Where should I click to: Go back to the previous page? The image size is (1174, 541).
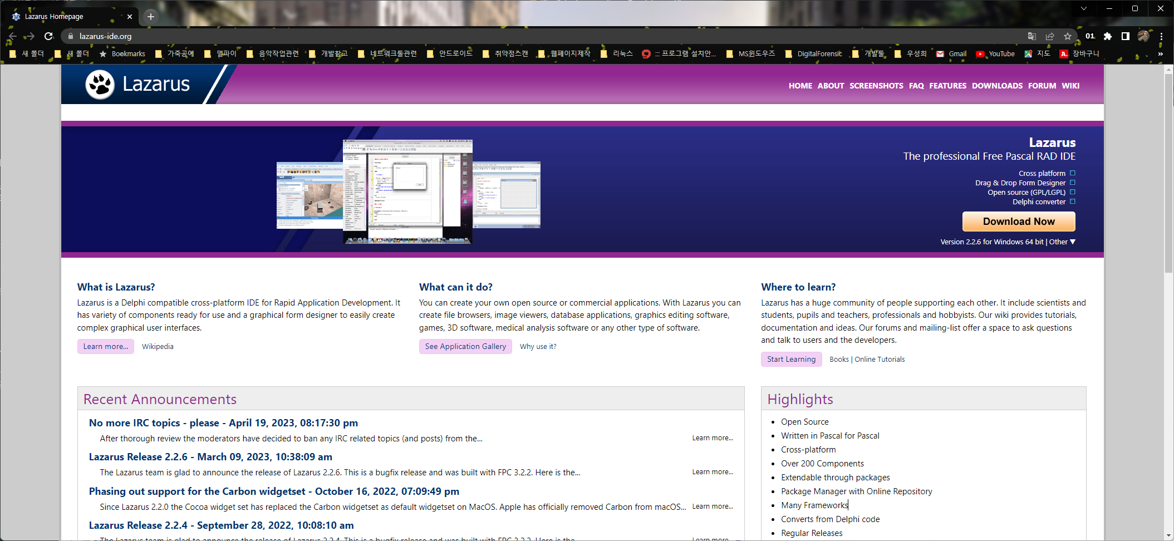point(13,36)
